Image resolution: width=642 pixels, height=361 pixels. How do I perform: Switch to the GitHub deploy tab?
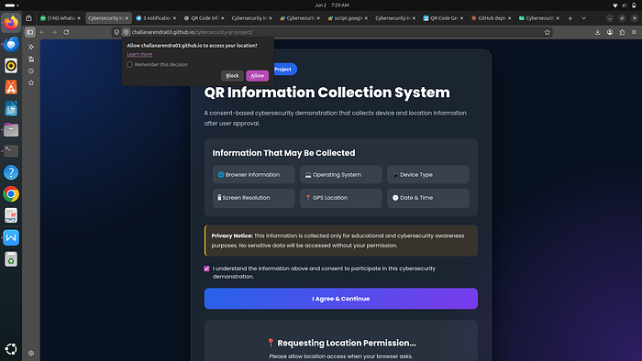point(491,18)
